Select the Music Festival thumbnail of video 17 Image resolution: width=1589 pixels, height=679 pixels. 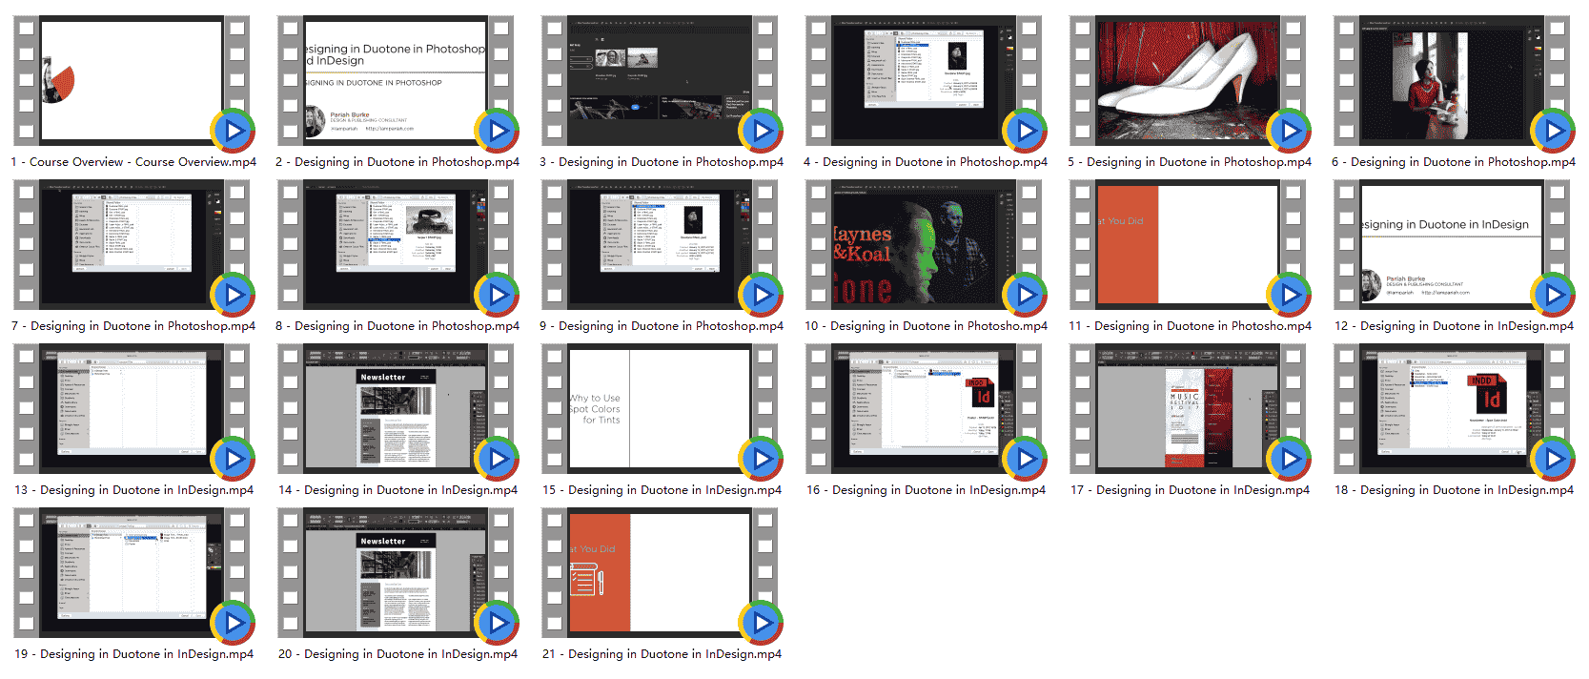coord(1188,408)
